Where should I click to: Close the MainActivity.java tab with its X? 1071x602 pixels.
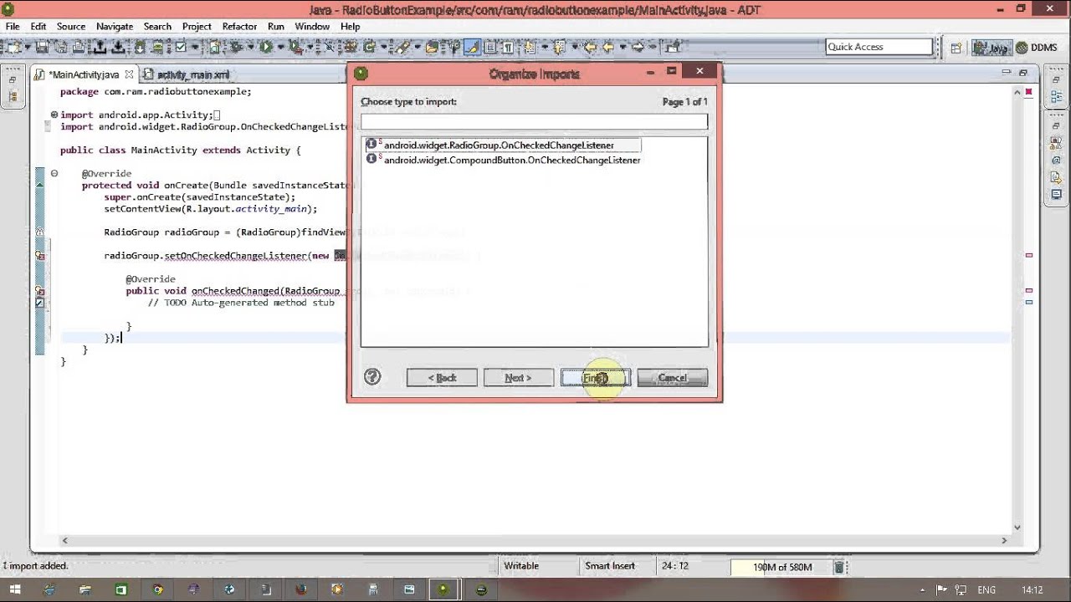click(x=129, y=74)
